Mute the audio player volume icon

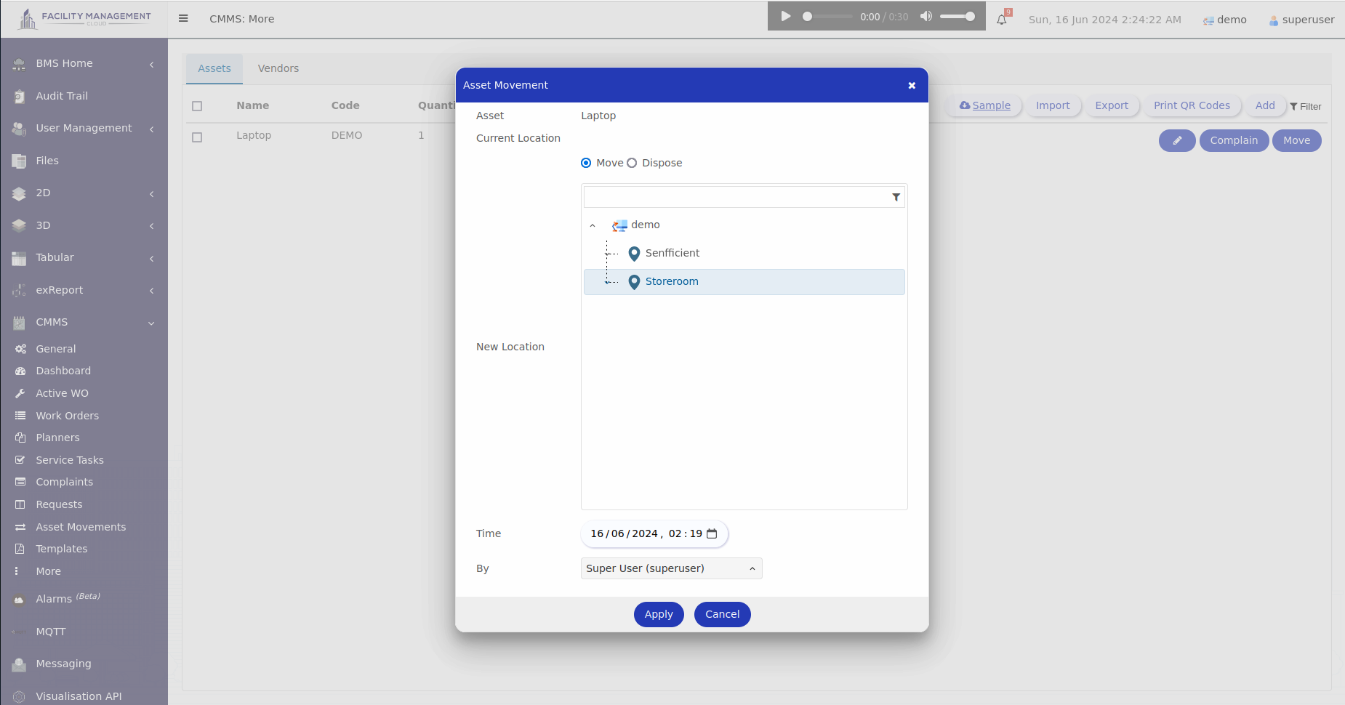tap(926, 16)
